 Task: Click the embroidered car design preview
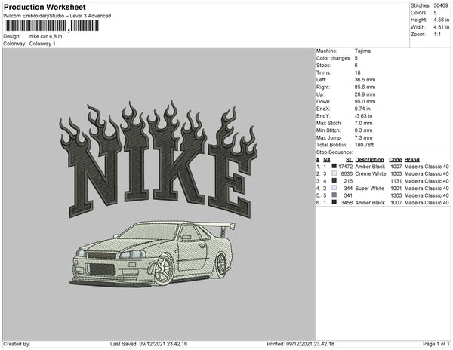153,254
